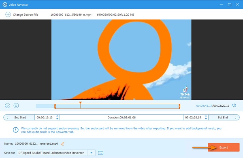The height and width of the screenshot is (158, 243).
Task: Click the right trim handle on timeline
Action: pyautogui.click(x=179, y=106)
